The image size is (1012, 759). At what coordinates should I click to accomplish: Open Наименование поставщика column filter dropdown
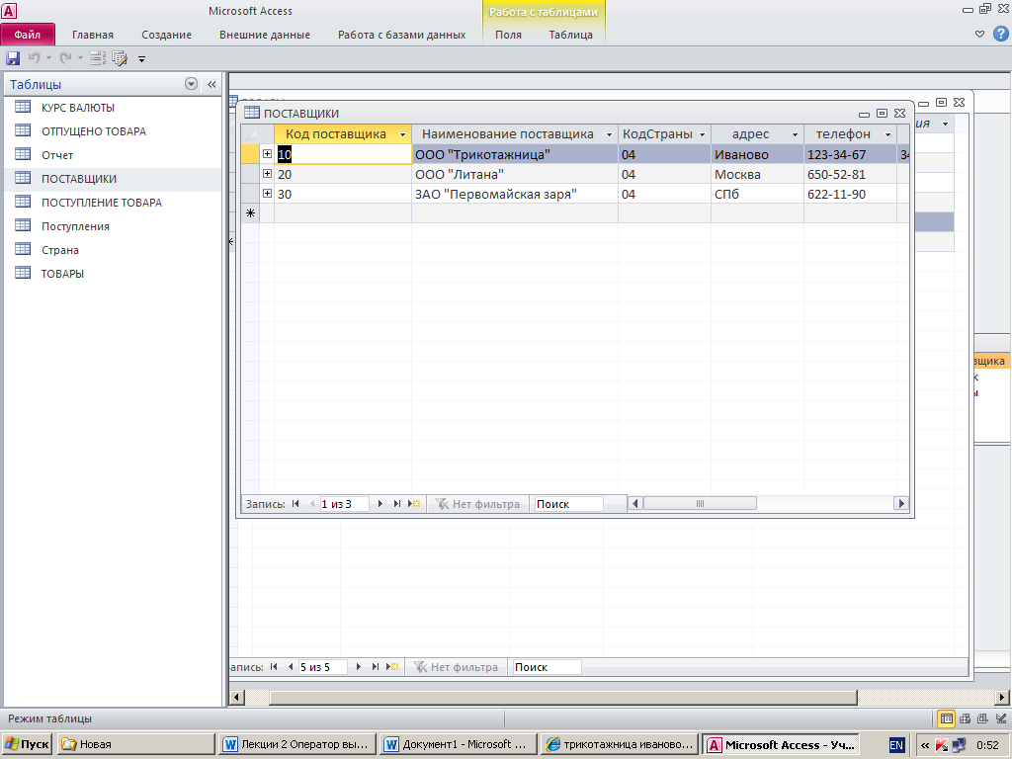[x=609, y=134]
